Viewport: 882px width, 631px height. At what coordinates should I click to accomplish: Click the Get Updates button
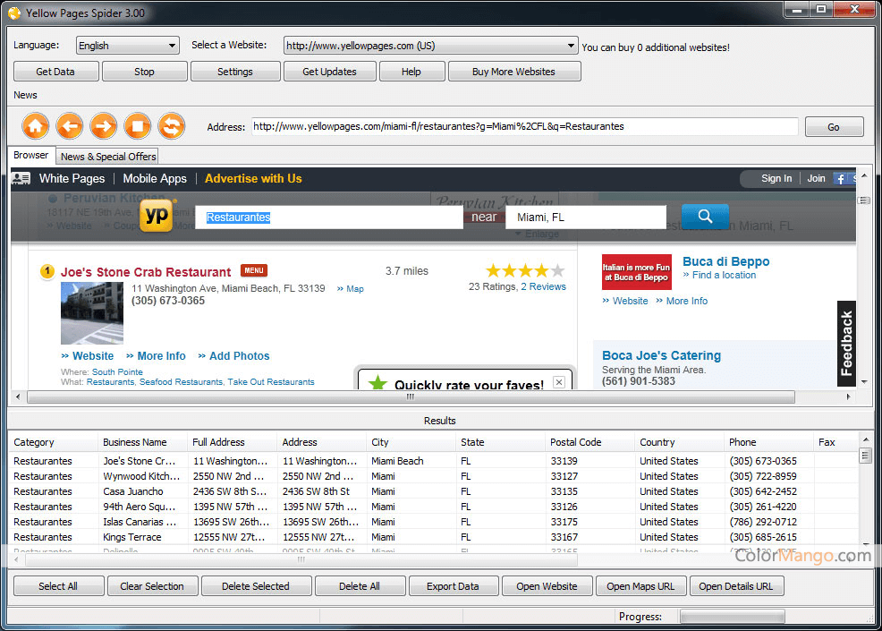[x=329, y=72]
